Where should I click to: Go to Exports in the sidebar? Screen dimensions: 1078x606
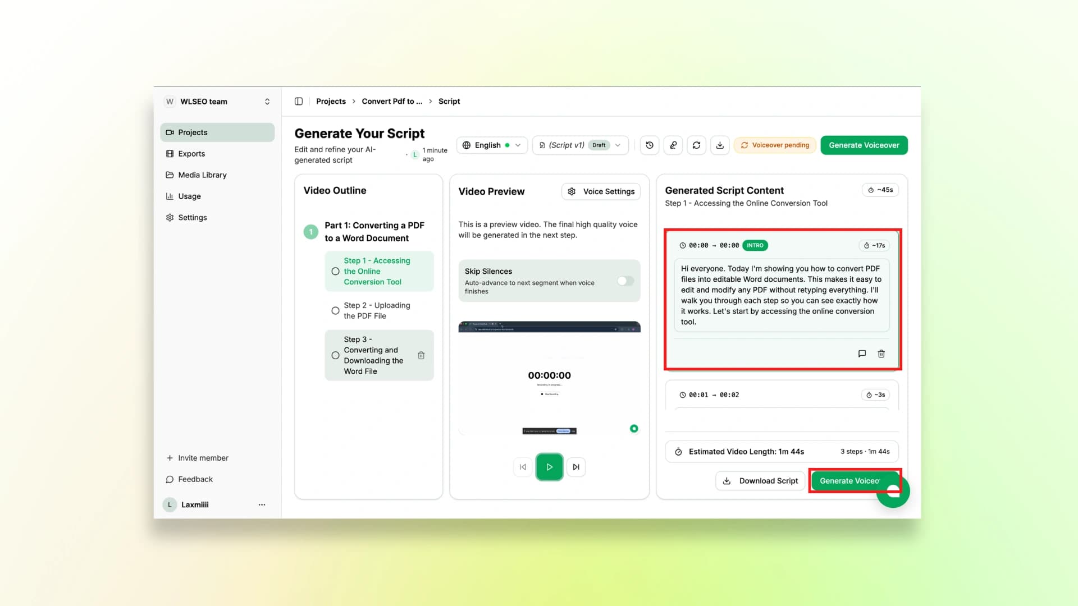[x=191, y=154]
